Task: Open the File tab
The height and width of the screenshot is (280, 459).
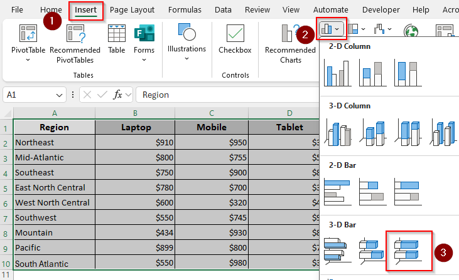Action: point(17,10)
